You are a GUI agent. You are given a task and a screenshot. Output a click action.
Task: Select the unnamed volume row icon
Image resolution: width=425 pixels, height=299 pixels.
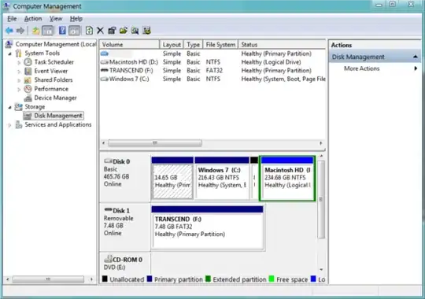tap(105, 54)
